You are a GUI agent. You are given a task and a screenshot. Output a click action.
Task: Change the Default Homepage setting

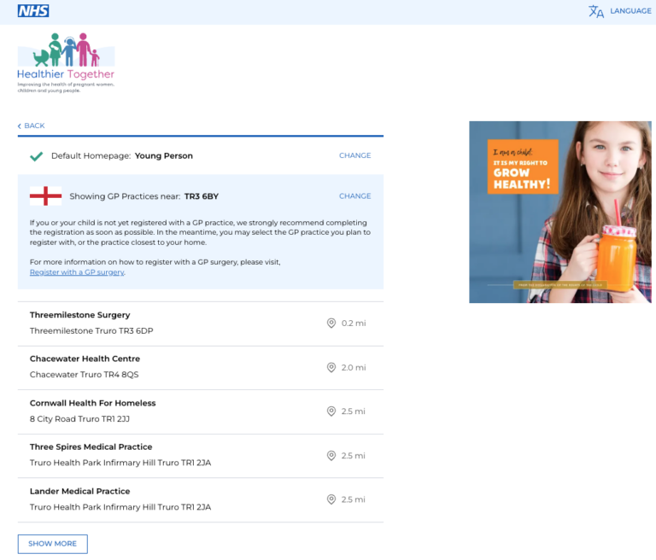click(x=354, y=155)
